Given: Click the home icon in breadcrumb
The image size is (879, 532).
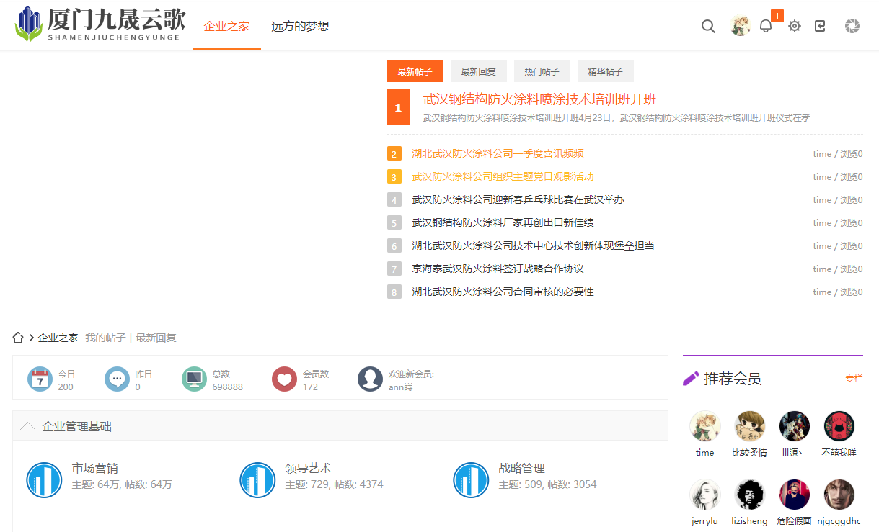Looking at the screenshot, I should (19, 338).
